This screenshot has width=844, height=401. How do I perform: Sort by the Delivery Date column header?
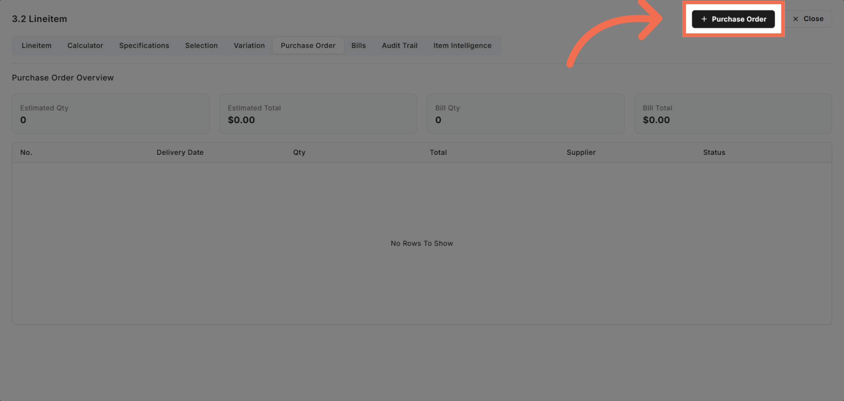[180, 152]
